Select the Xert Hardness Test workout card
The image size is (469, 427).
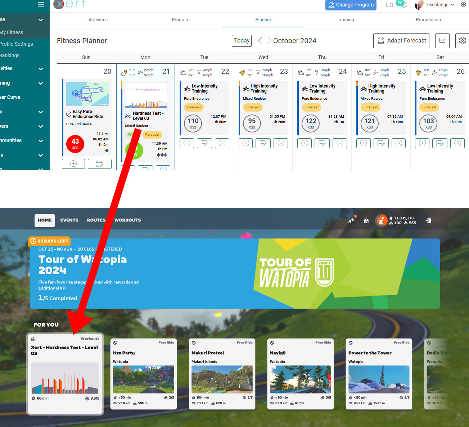[x=65, y=373]
